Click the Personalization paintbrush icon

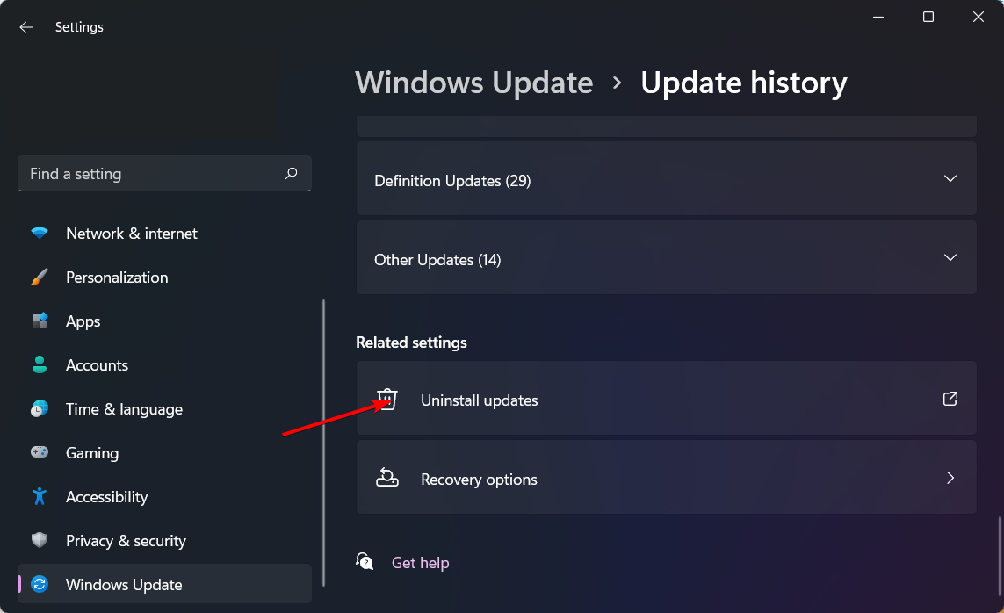pos(40,278)
